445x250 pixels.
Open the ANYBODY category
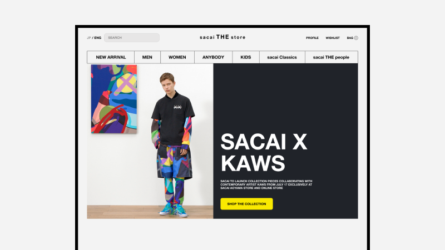[213, 57]
